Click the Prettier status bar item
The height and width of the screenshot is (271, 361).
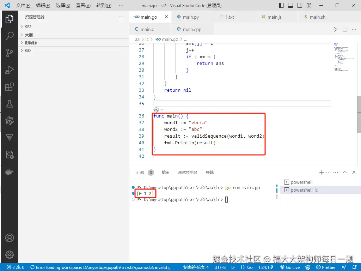(x=326, y=267)
